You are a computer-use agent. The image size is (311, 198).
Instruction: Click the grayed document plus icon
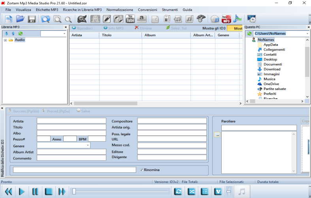(155, 19)
